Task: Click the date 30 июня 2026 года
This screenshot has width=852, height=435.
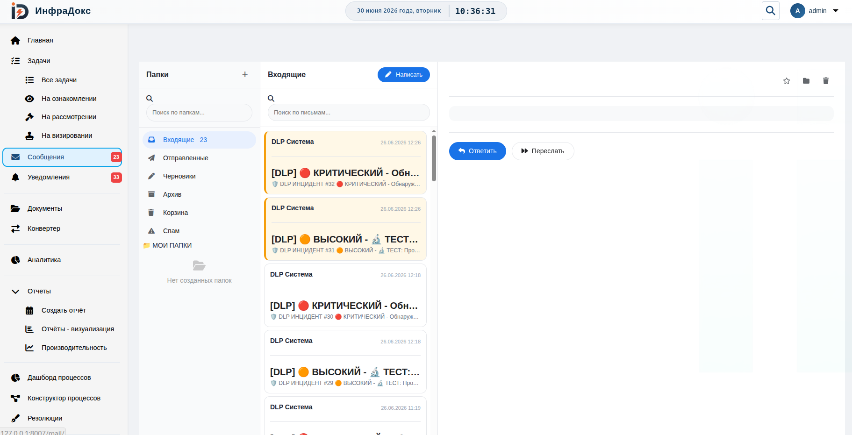Action: 399,11
